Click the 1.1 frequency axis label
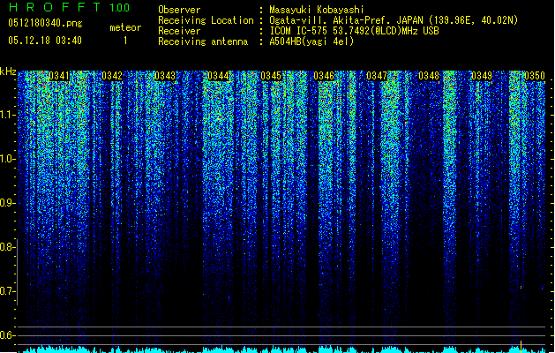 pos(8,115)
